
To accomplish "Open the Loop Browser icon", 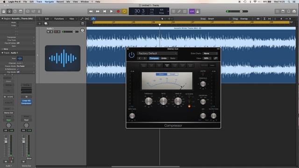I will (289, 11).
